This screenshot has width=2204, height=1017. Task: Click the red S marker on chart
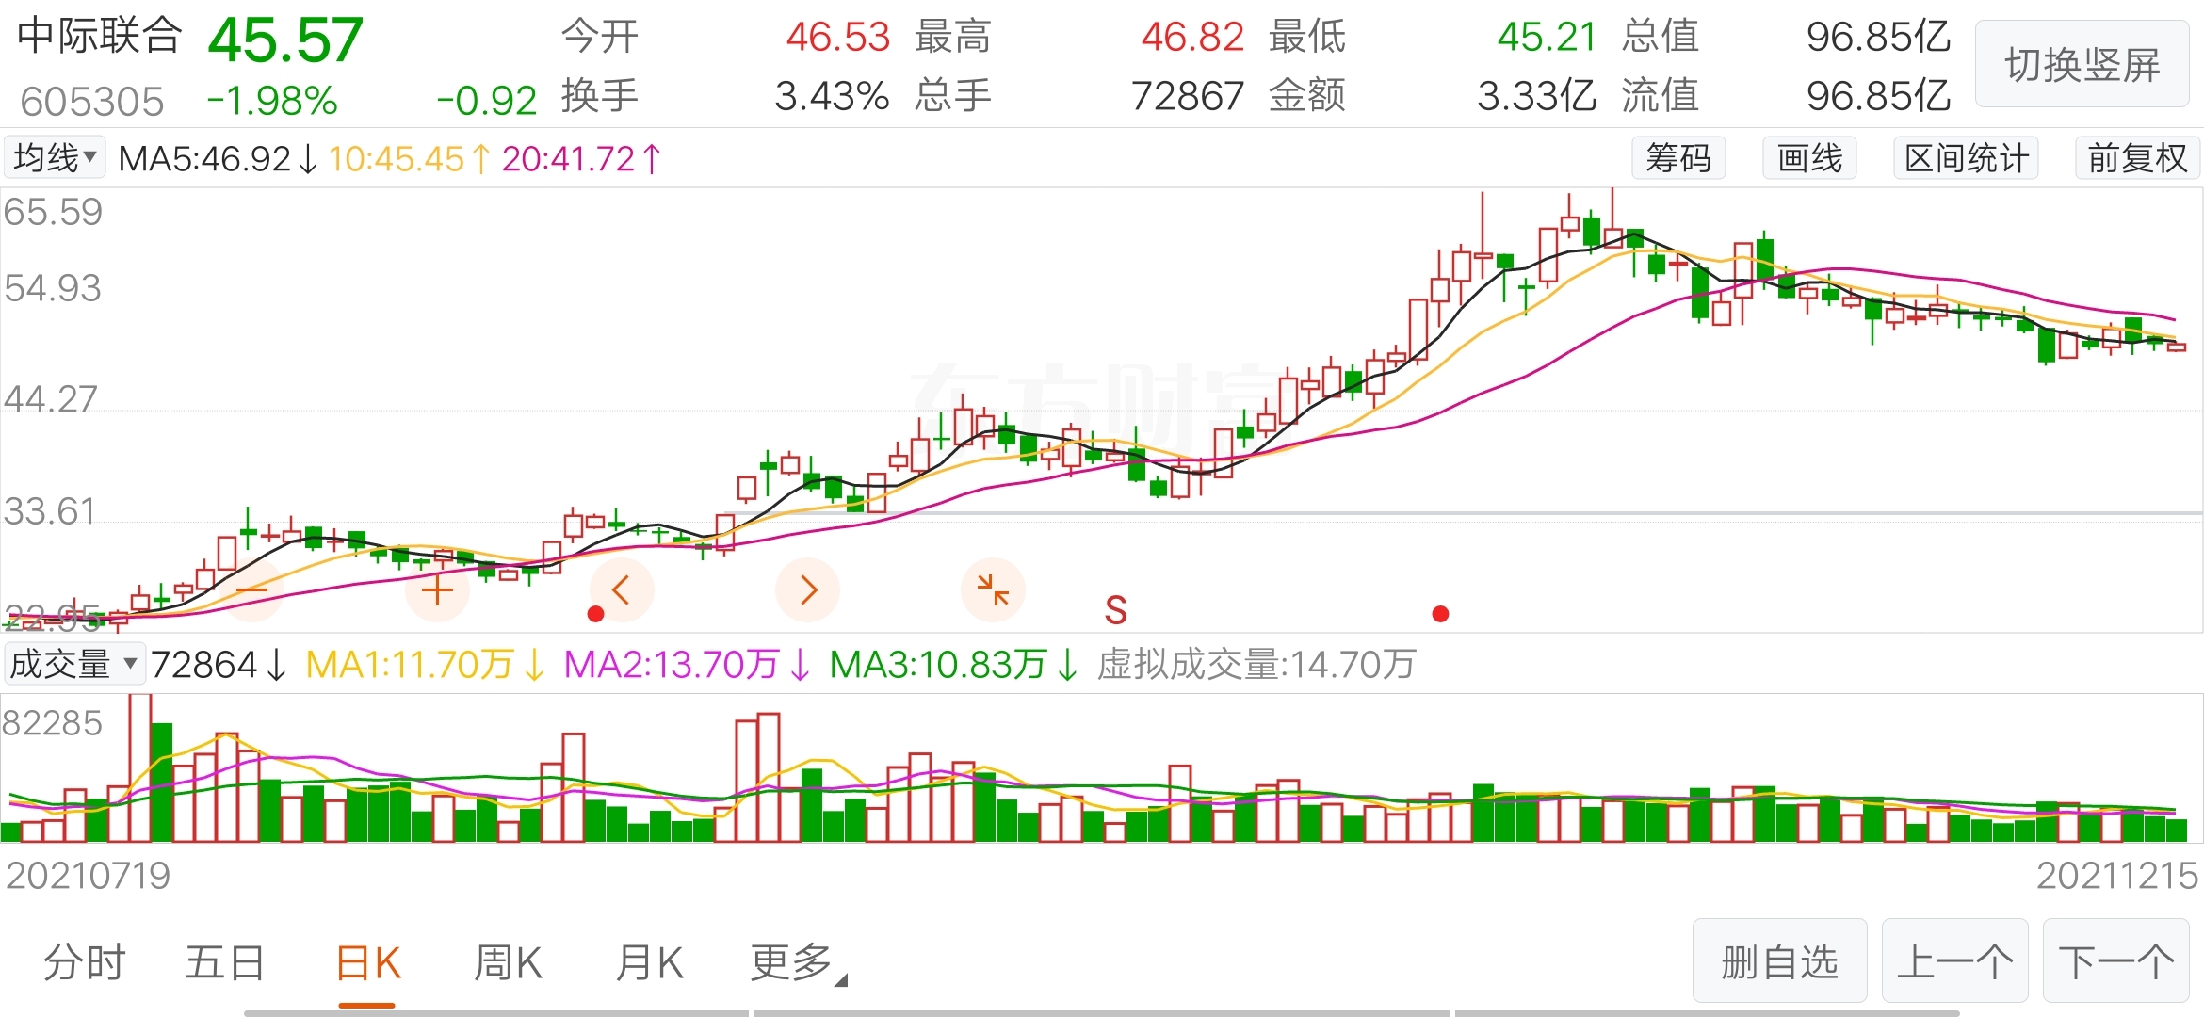pos(1115,611)
